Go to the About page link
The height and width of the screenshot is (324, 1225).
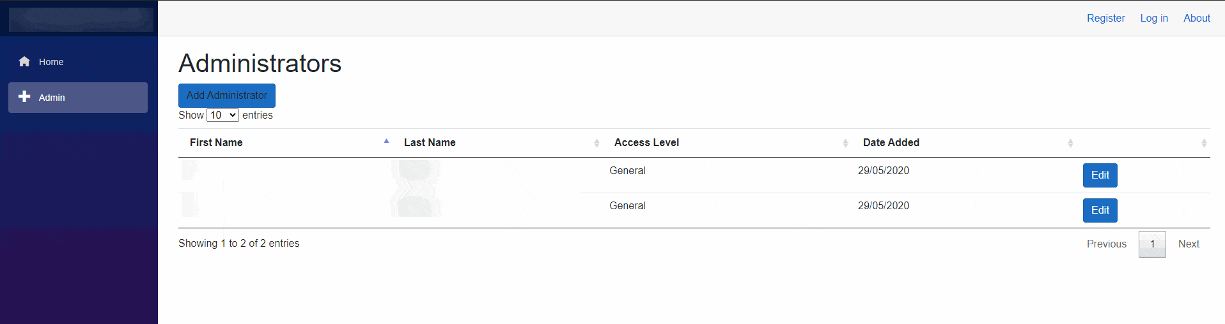click(x=1196, y=18)
